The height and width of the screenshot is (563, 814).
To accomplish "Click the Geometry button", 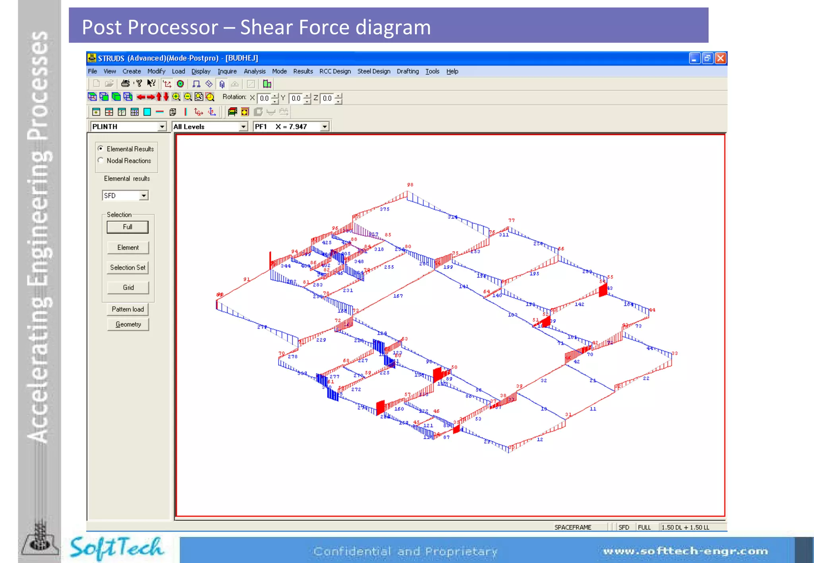I will [128, 324].
